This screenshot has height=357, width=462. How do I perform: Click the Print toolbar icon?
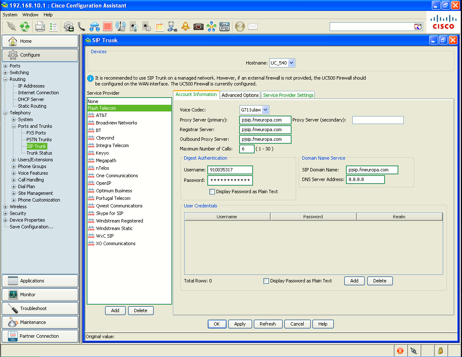click(40, 26)
